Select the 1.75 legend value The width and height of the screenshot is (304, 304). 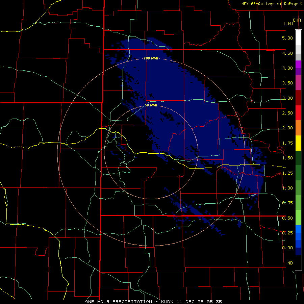click(x=287, y=143)
